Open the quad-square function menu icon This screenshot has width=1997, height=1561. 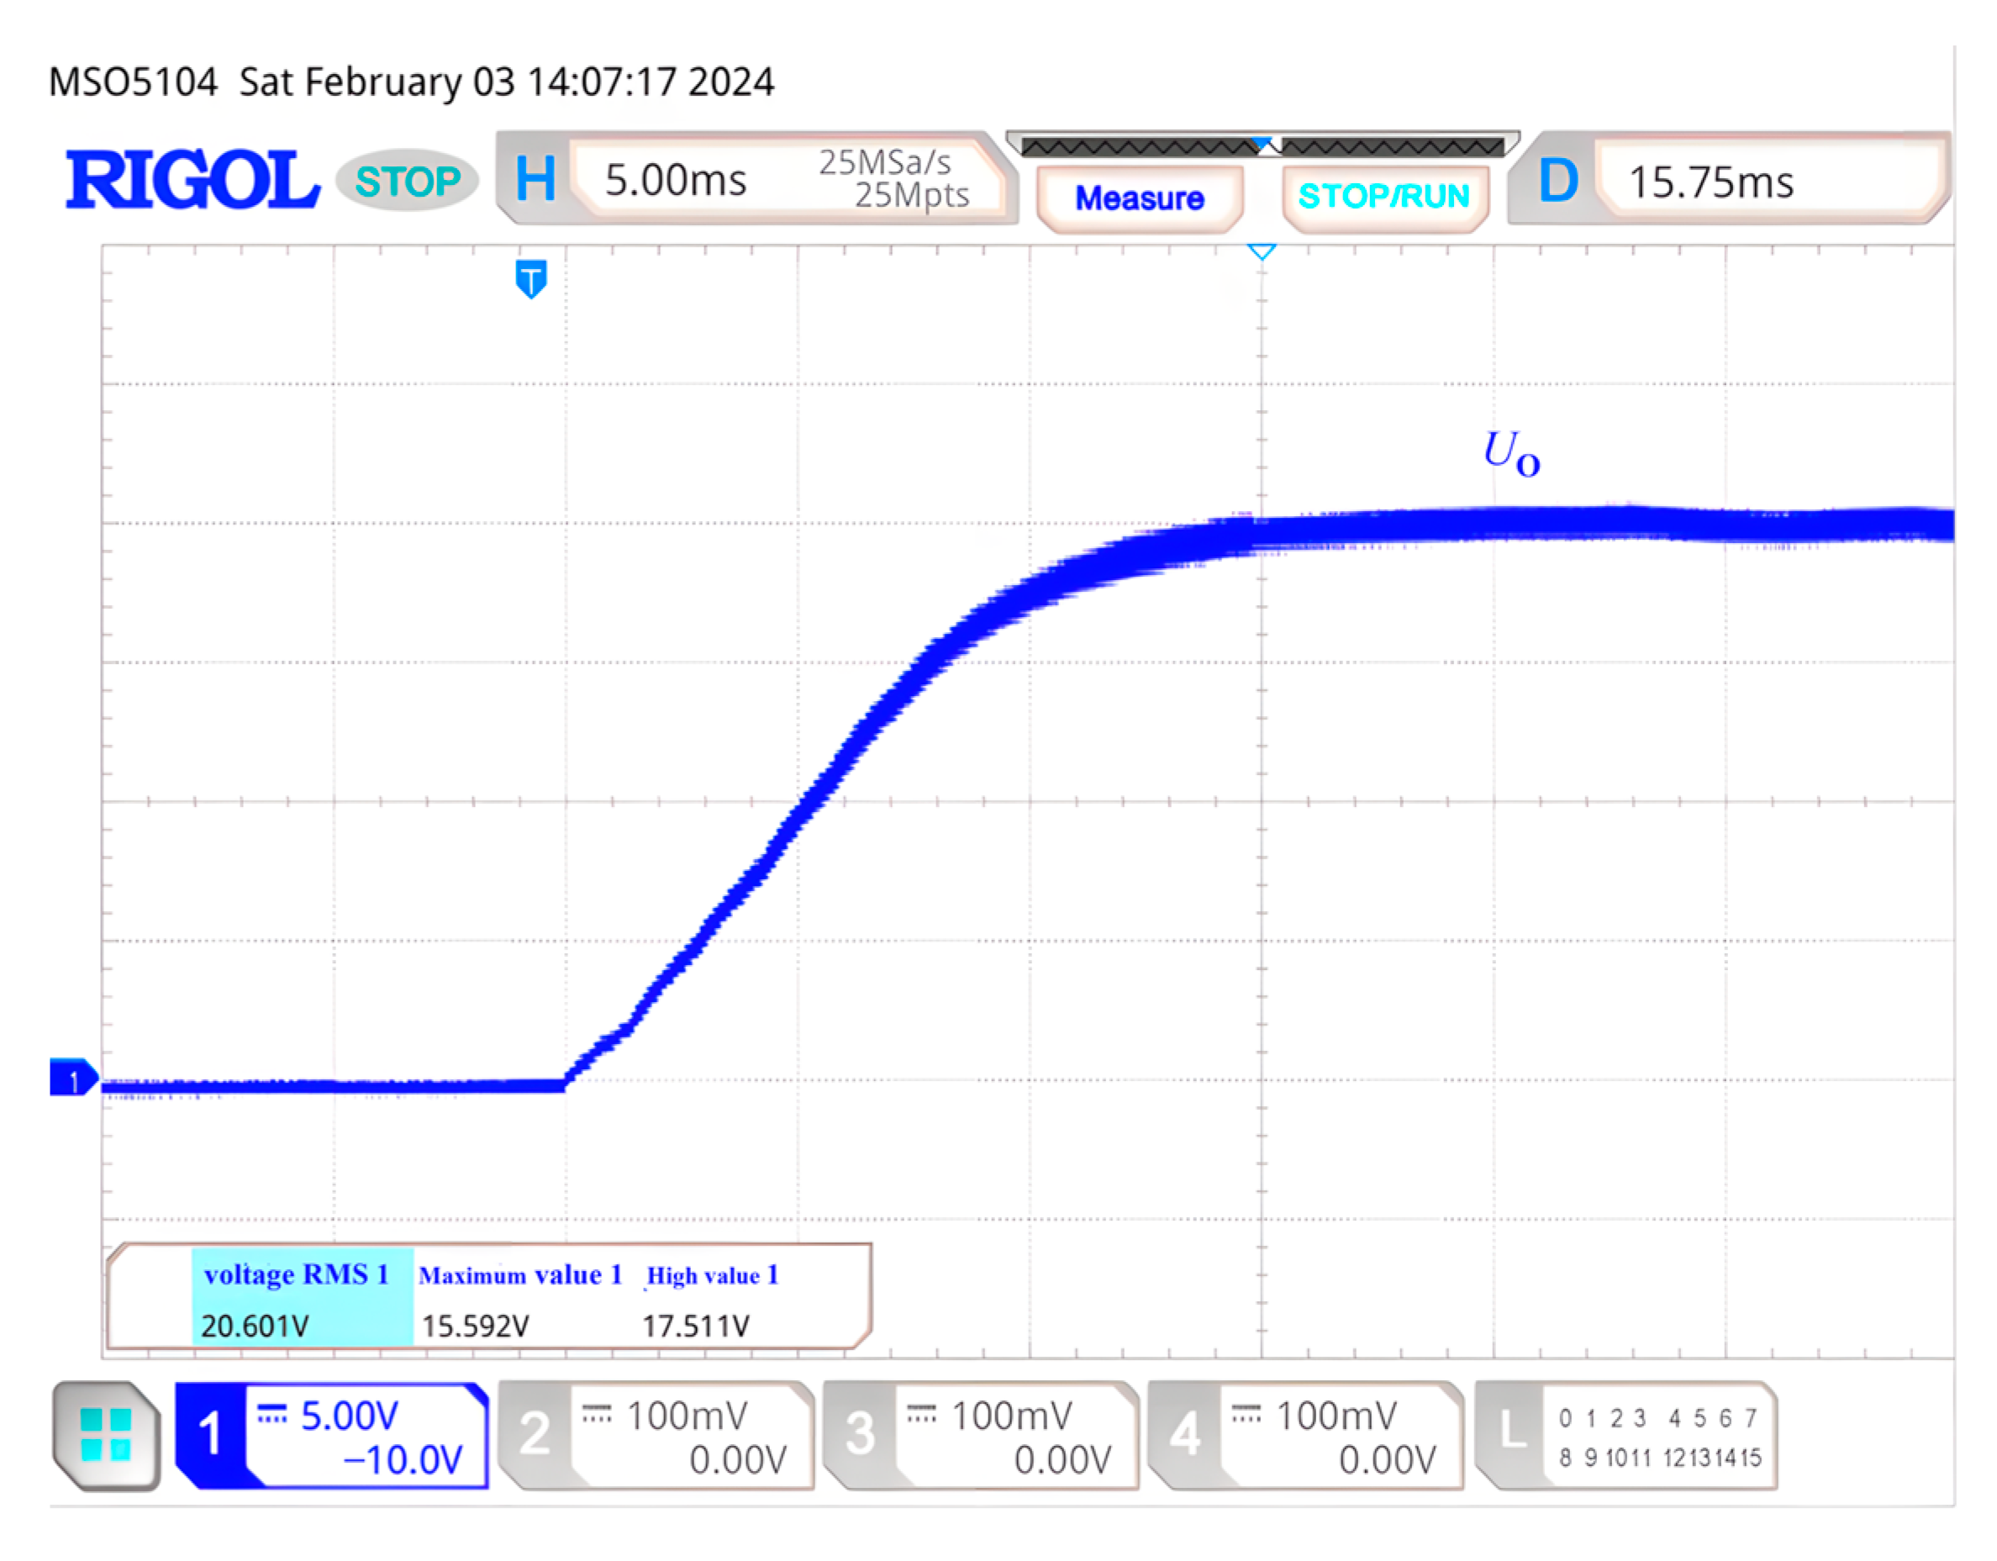(106, 1435)
